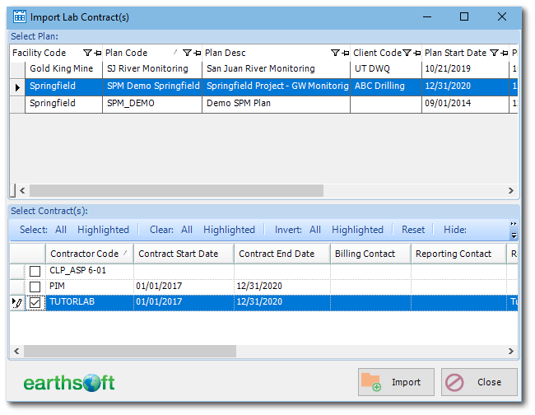Click the filter icon on Facility Code column
This screenshot has width=535, height=415.
tap(87, 53)
